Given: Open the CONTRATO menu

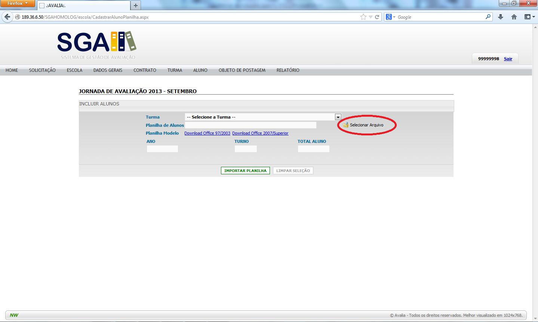Looking at the screenshot, I should click(x=145, y=70).
